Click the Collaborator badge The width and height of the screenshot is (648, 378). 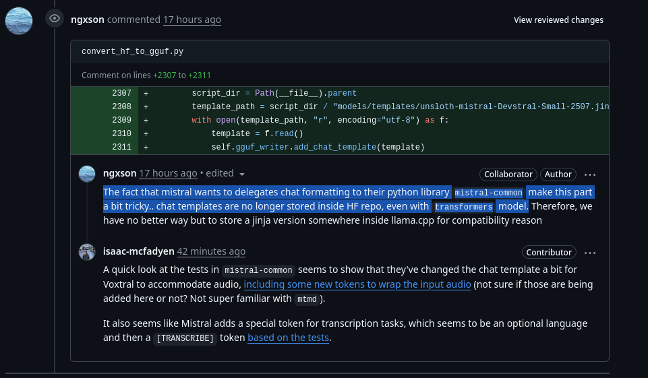(x=508, y=175)
